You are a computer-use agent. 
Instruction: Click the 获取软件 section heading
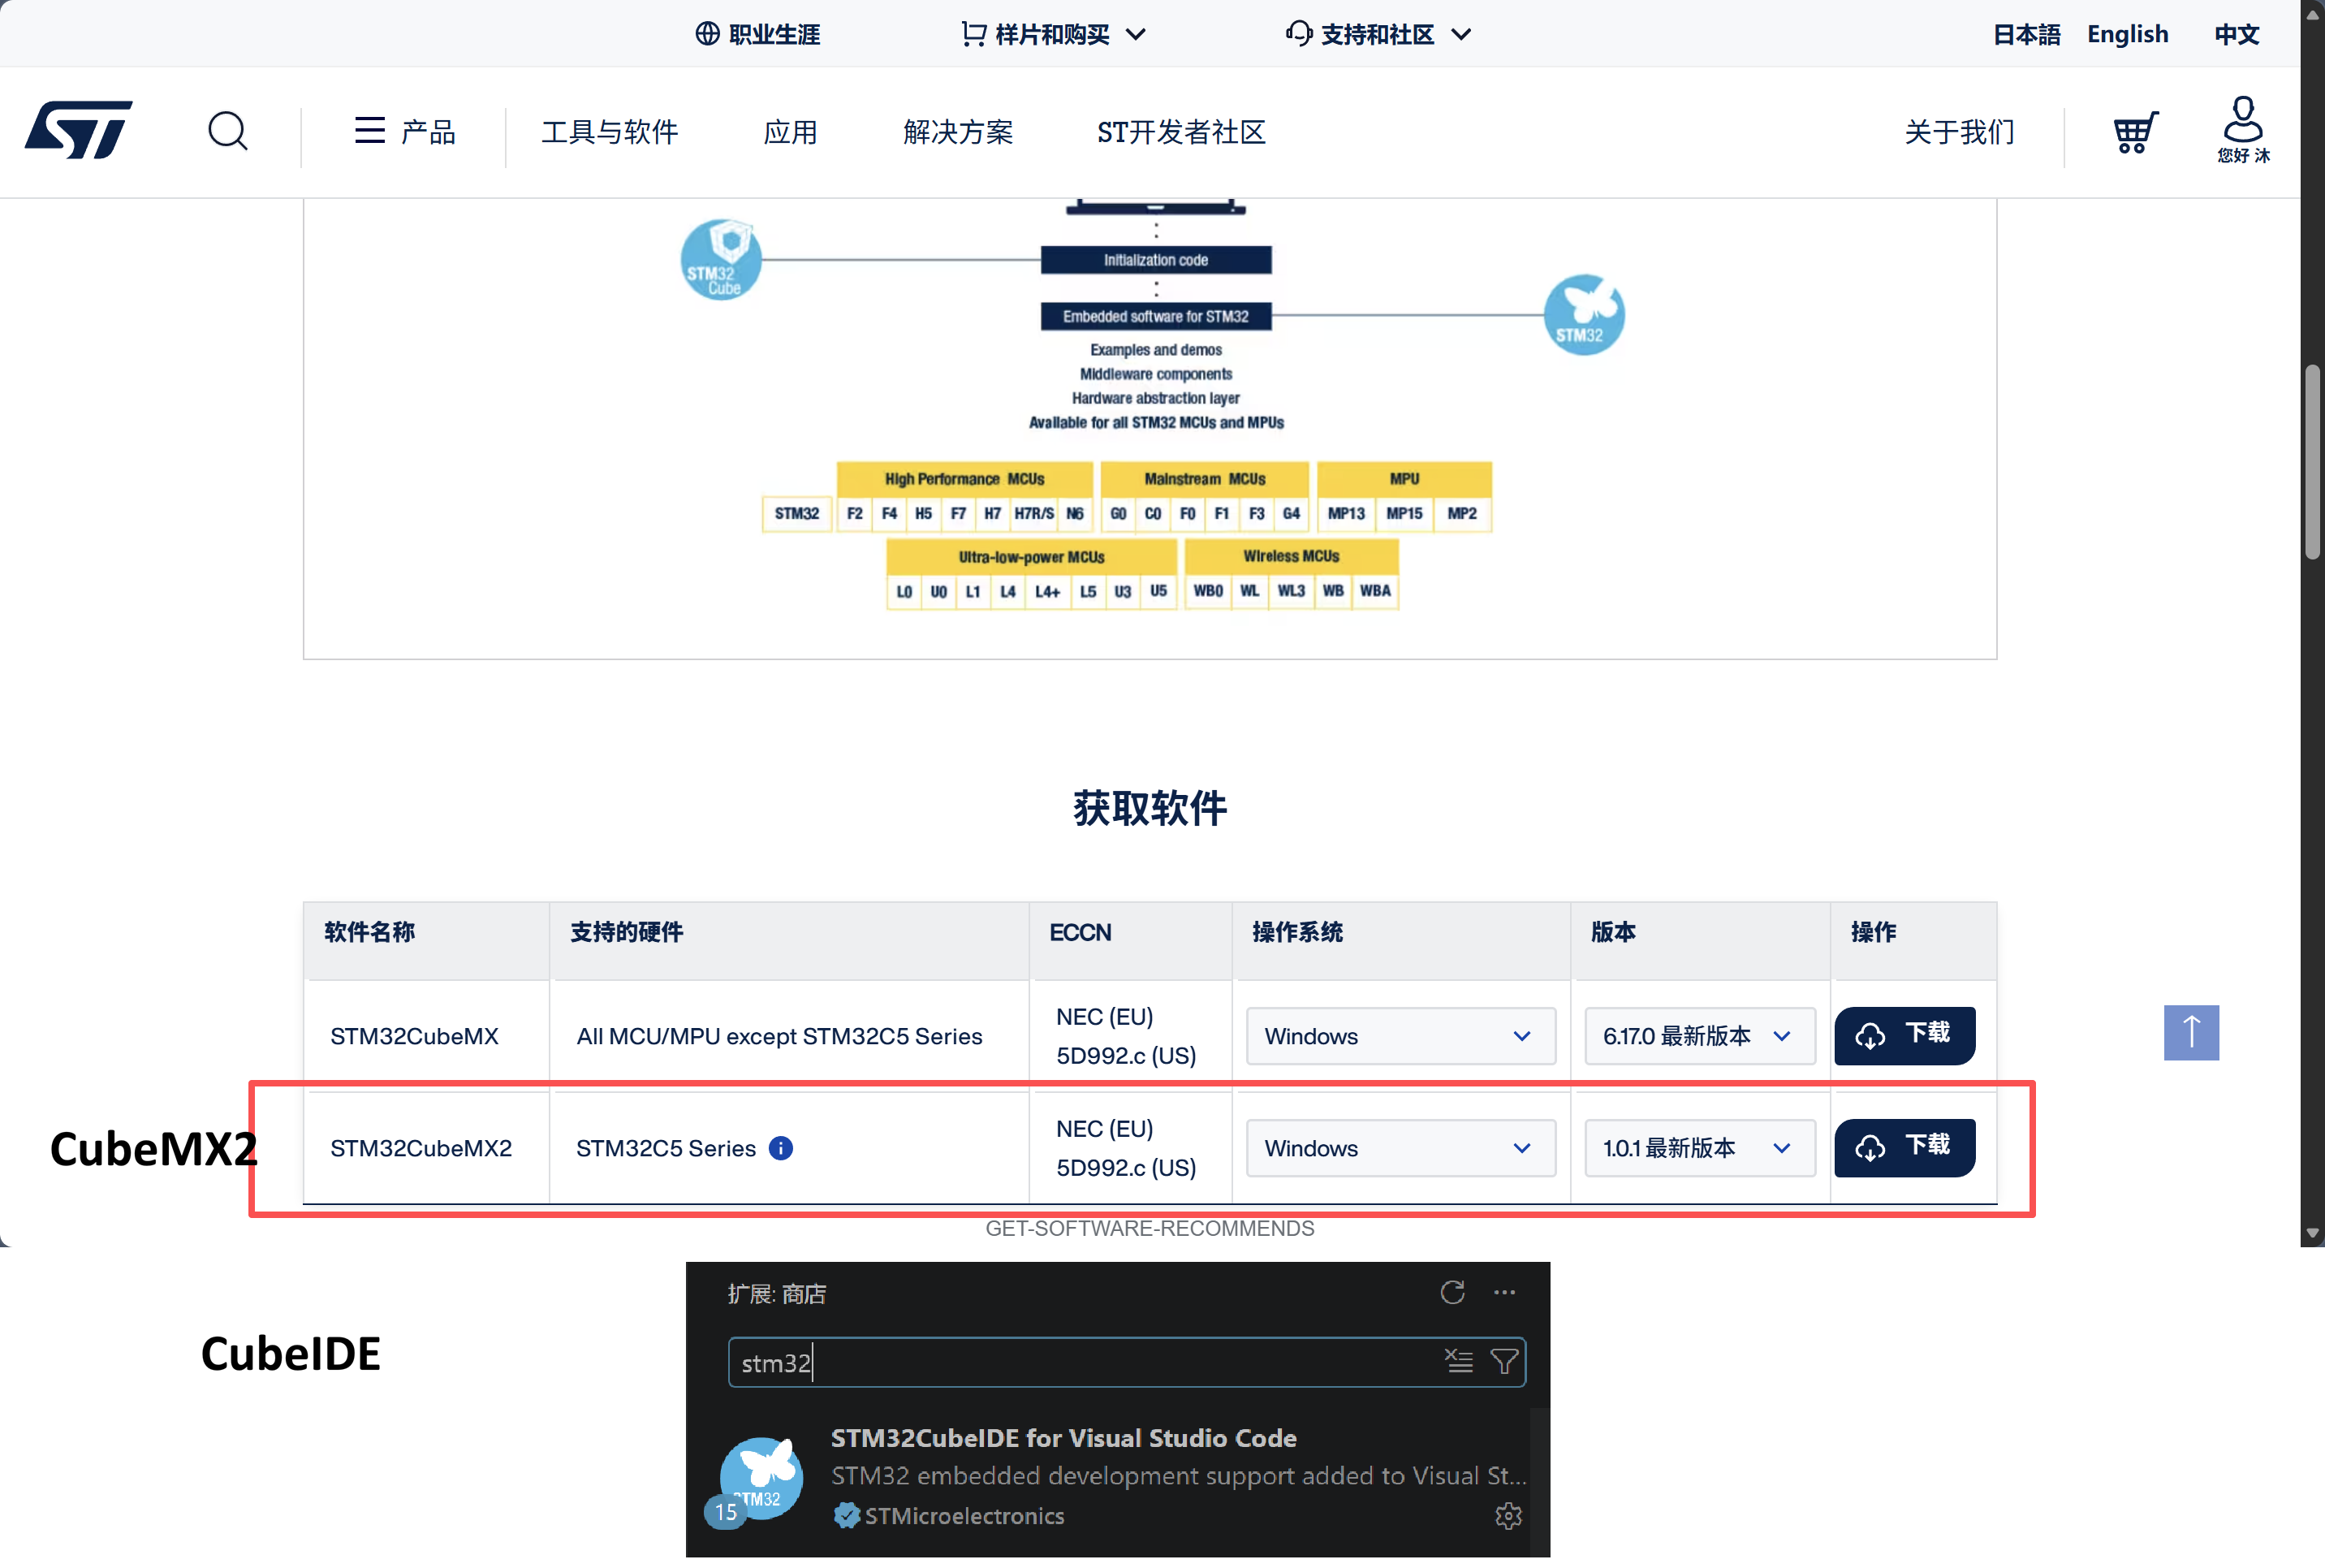(1150, 808)
